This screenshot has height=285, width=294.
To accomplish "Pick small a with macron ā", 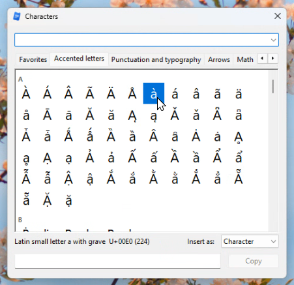I will pyautogui.click(x=68, y=115).
